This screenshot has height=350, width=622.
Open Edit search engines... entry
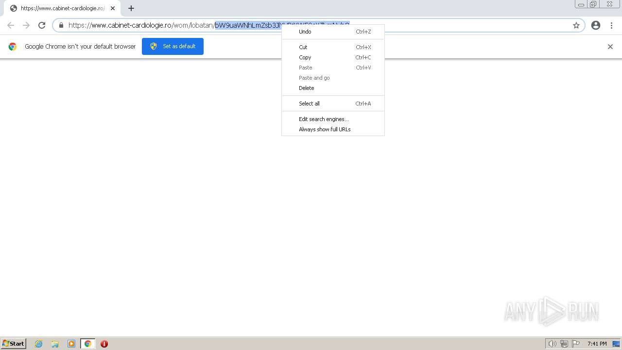coord(333,119)
